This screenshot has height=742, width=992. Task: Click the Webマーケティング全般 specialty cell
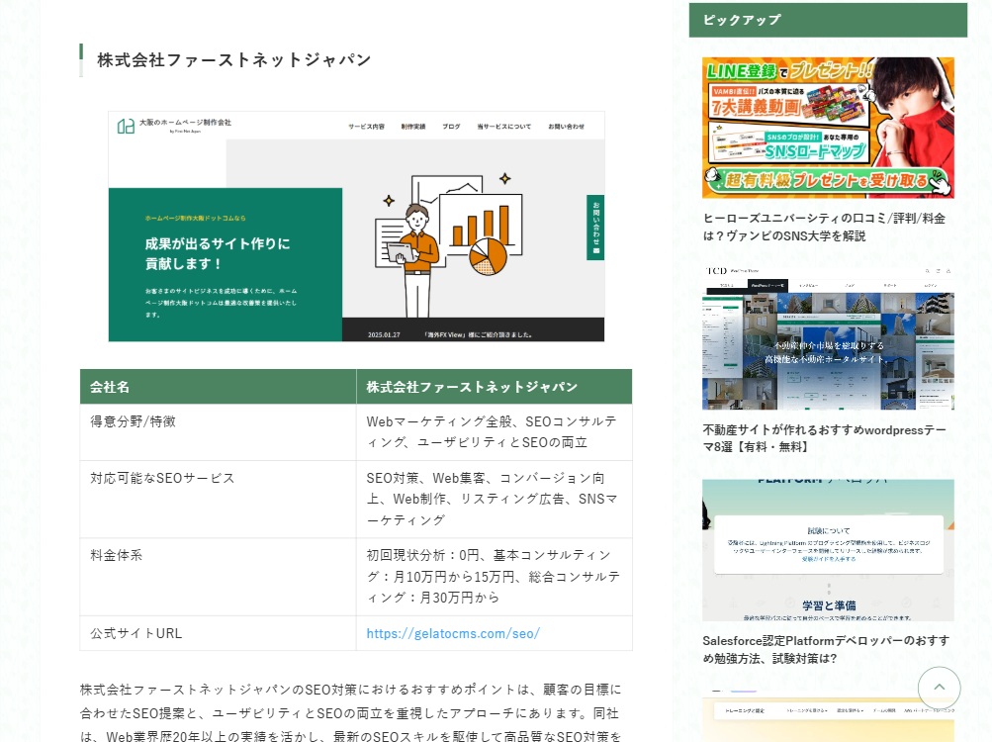(495, 431)
